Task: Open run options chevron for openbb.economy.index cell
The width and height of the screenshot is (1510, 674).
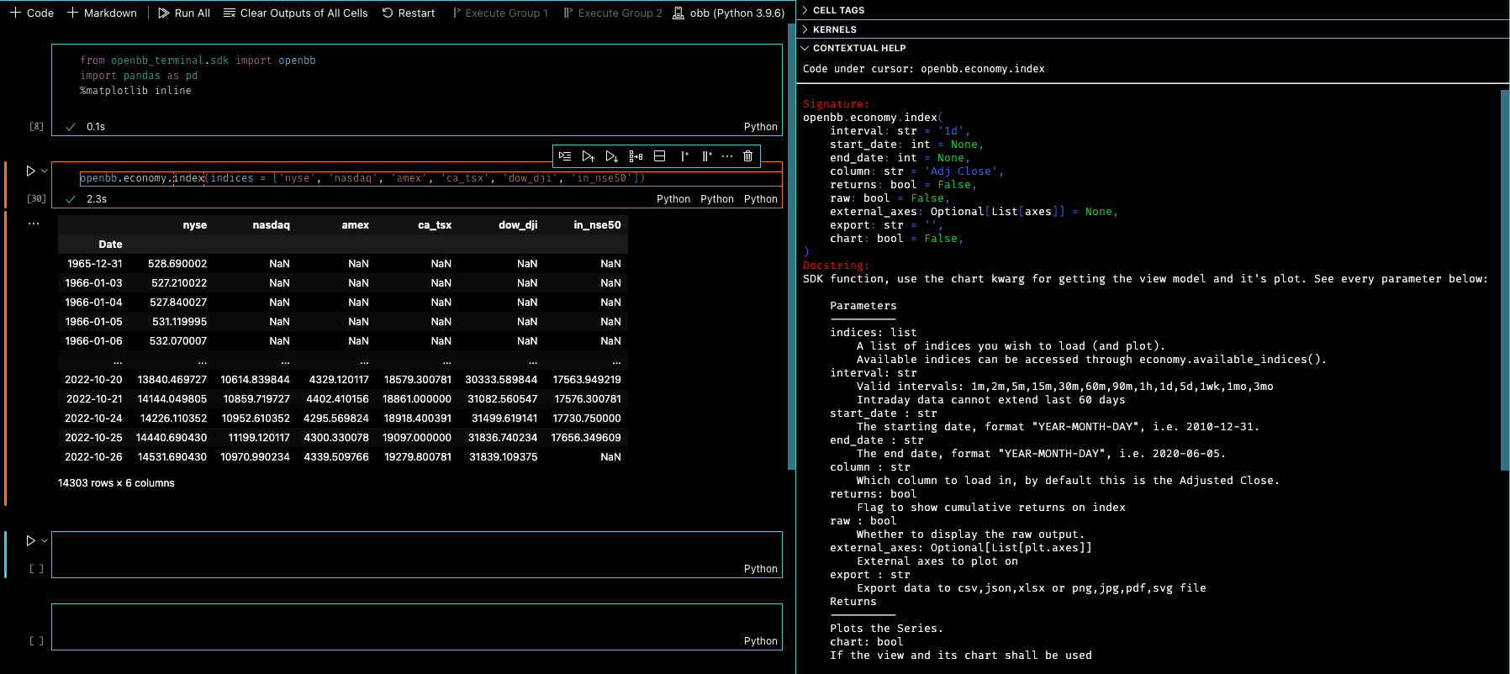Action: tap(45, 171)
